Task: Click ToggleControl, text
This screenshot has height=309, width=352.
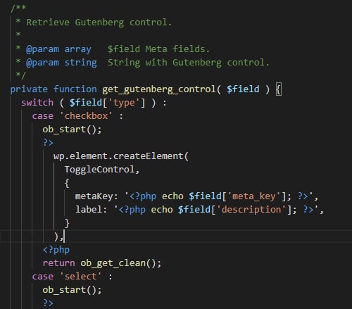Action: (102, 170)
